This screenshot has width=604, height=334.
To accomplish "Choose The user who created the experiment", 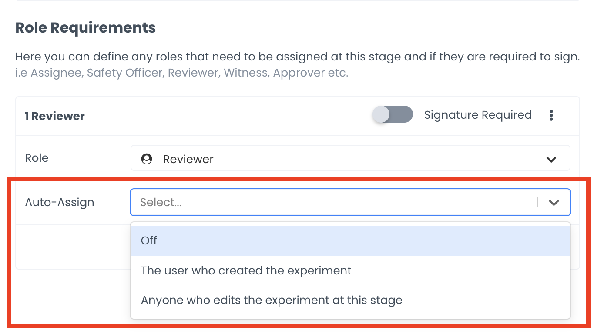I will 246,271.
